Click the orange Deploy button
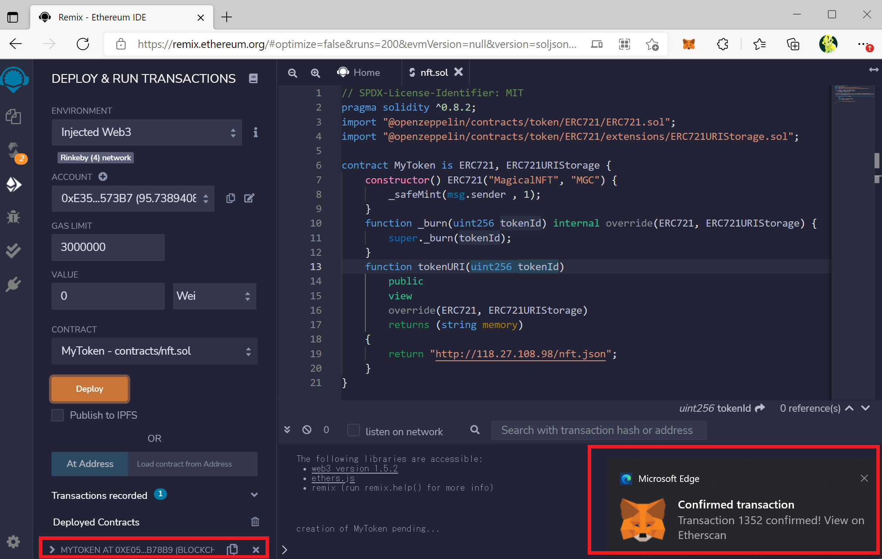This screenshot has height=559, width=882. click(90, 389)
